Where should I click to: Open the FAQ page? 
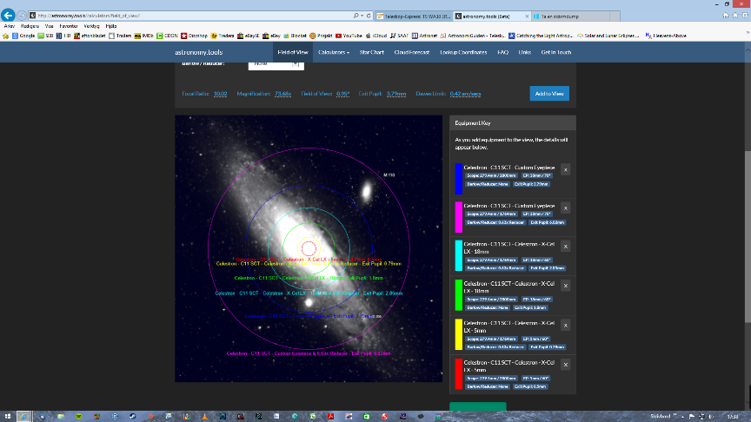502,52
